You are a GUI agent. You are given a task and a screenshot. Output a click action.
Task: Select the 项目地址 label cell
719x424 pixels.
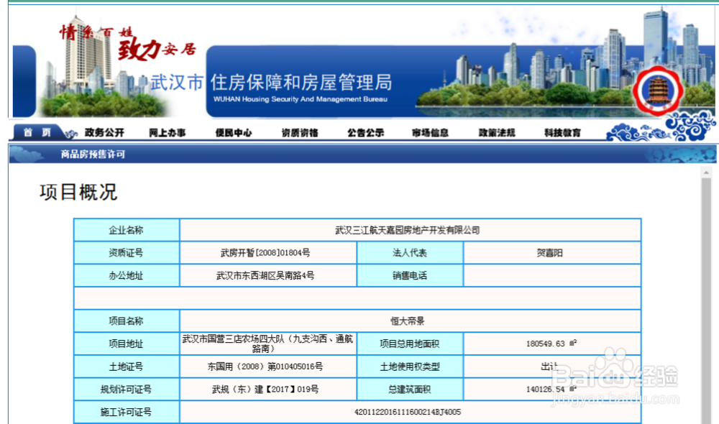tap(126, 344)
